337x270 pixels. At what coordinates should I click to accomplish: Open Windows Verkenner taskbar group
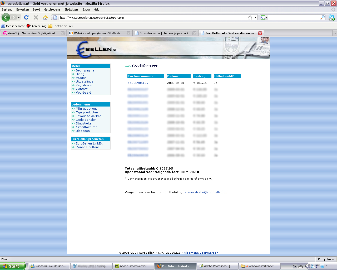(260, 266)
